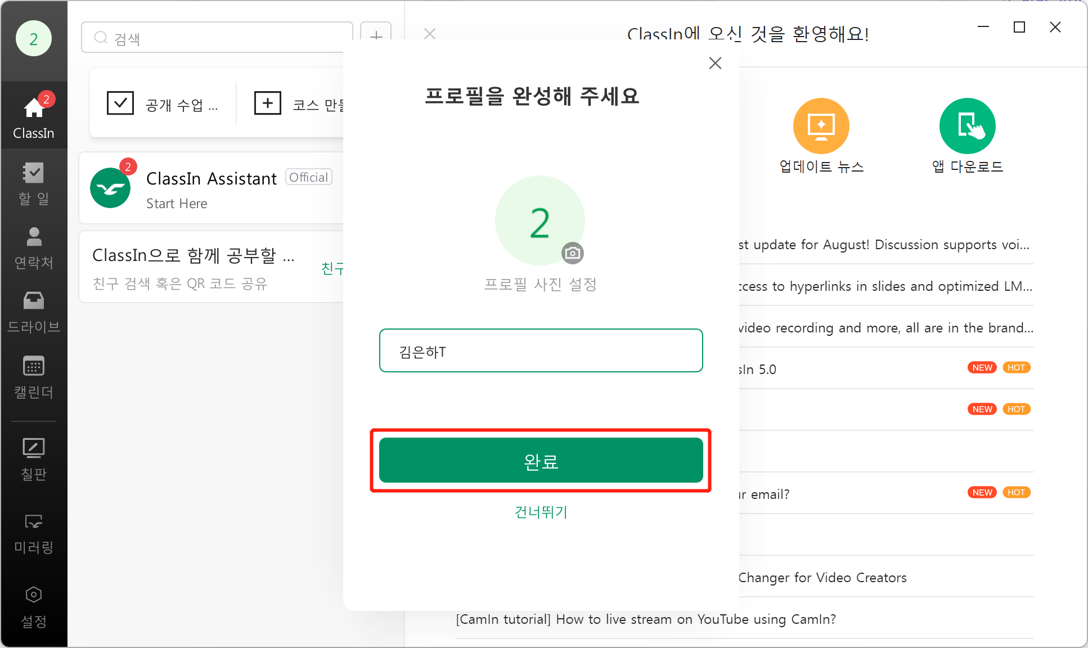
Task: Open the ClassIn으로 함께 공부할 row
Action: (212, 267)
